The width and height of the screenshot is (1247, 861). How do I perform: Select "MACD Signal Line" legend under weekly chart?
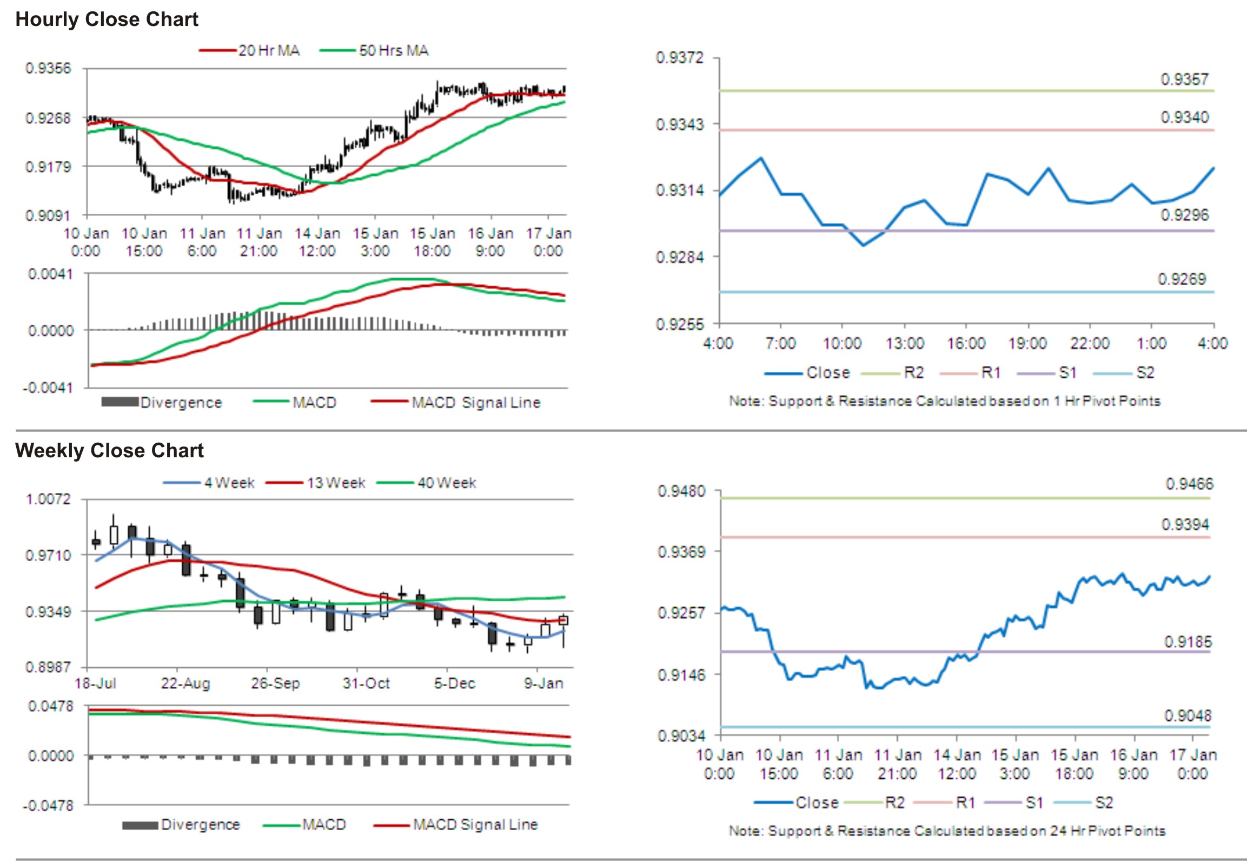pyautogui.click(x=475, y=825)
